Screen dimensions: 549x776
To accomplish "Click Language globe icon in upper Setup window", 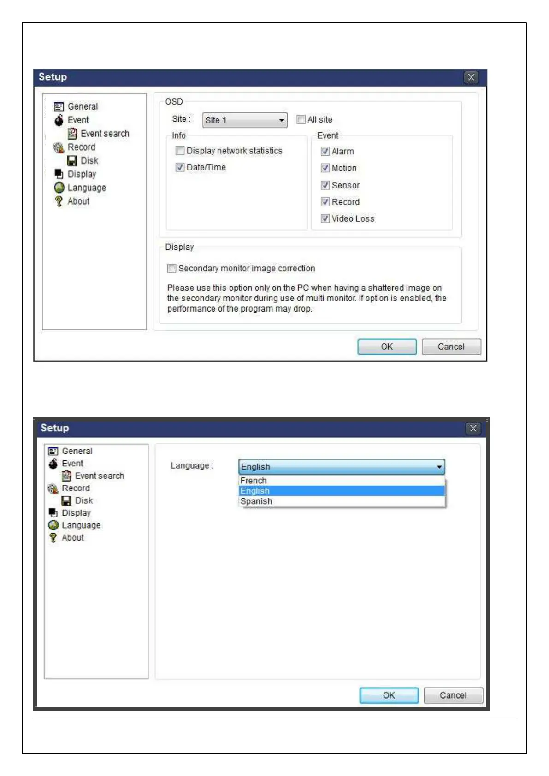I will tap(59, 188).
